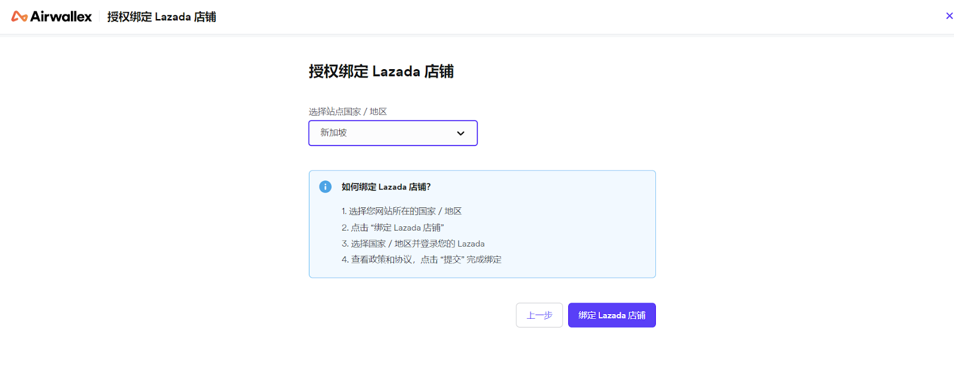Close the Lazada authorization page with X

point(949,16)
